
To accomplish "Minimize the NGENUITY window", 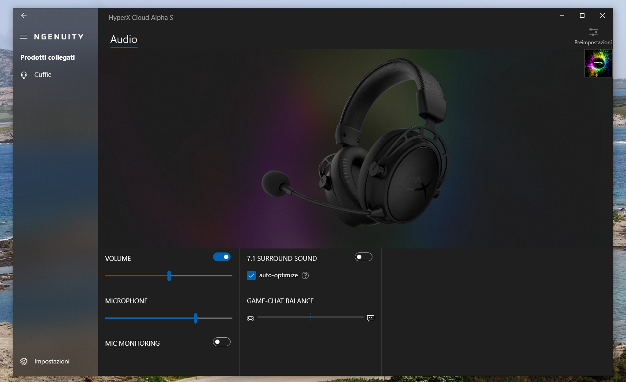I will click(562, 15).
